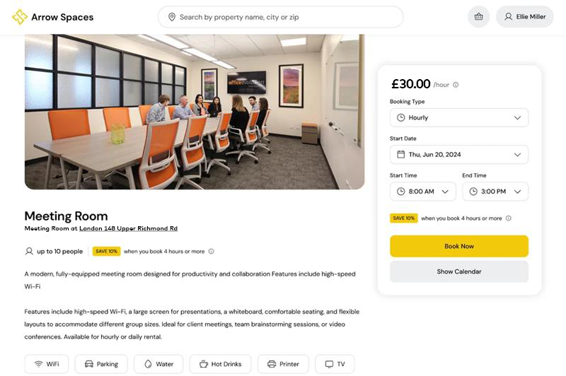The image size is (566, 376).
Task: Click the Show Calendar button
Action: click(458, 271)
